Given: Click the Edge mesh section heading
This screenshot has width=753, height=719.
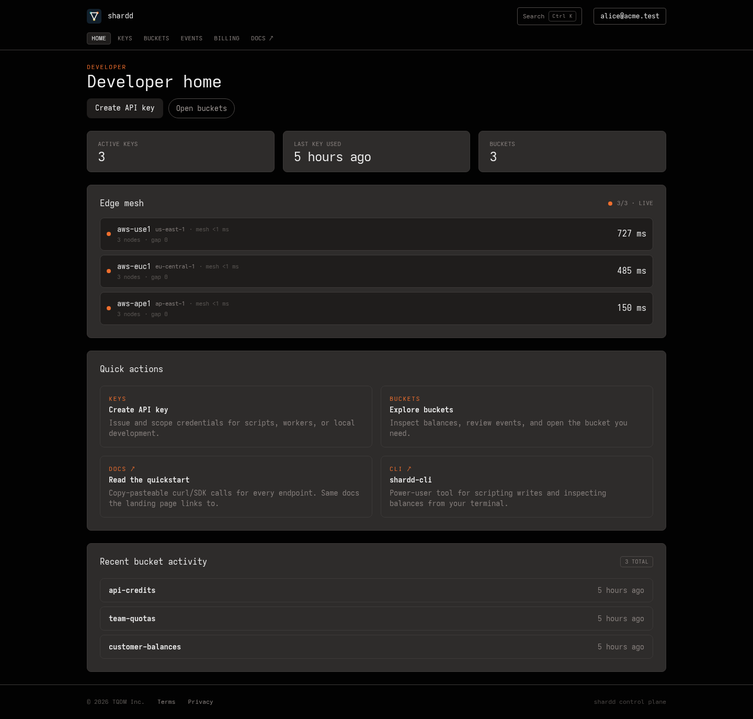Looking at the screenshot, I should pyautogui.click(x=122, y=204).
